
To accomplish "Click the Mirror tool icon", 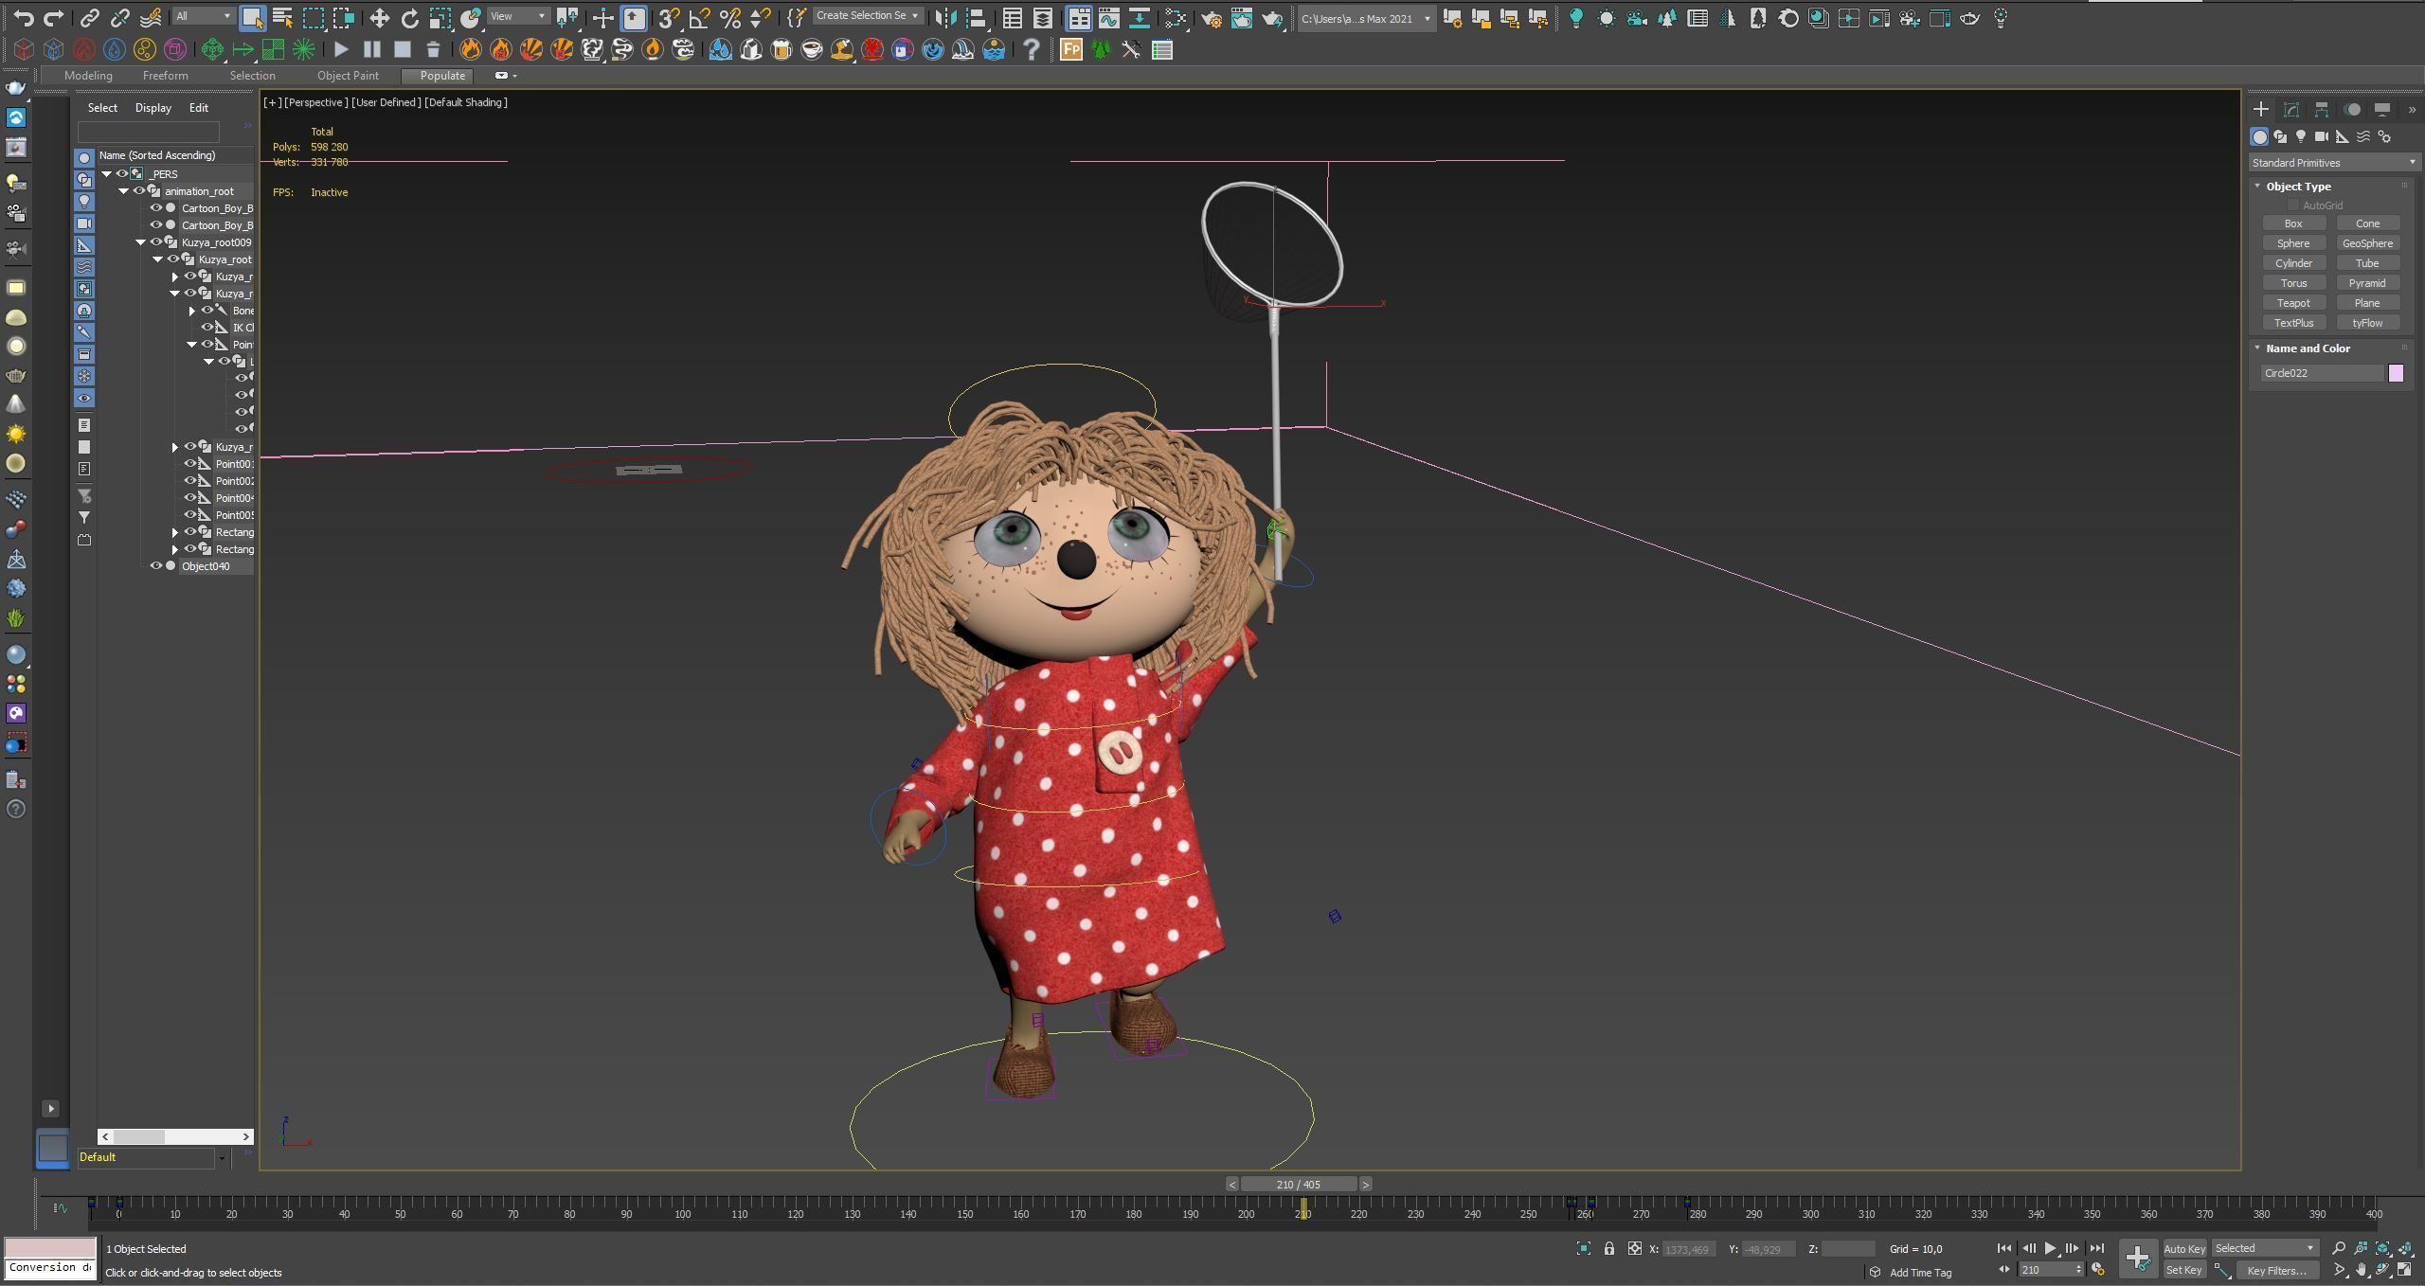I will 945,17.
